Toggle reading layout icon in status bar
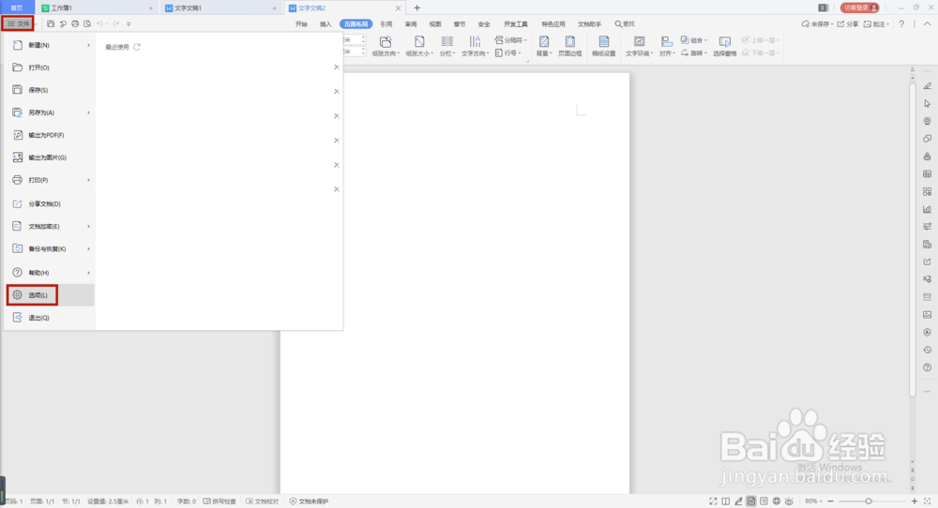Image resolution: width=938 pixels, height=508 pixels. point(726,501)
